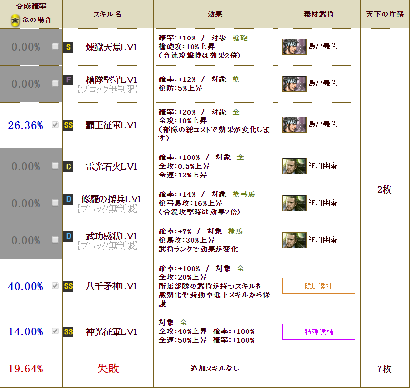
Task: Click the 7枚 value
Action: pos(385,369)
